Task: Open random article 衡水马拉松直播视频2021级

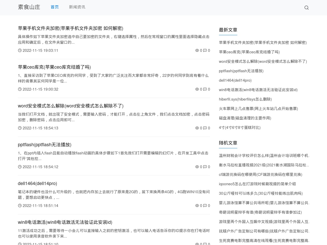Action: pos(264,165)
